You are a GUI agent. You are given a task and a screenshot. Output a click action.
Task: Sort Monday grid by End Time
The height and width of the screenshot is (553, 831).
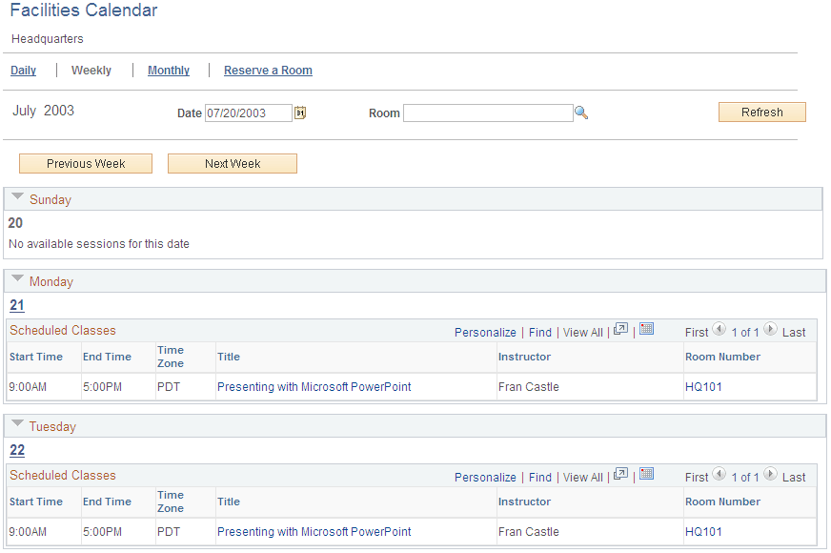click(107, 357)
